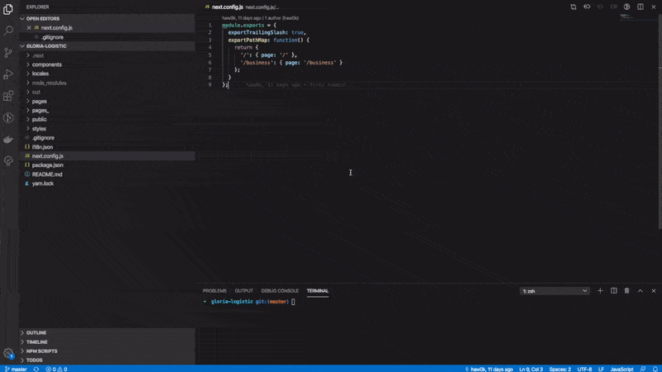Open the Manage gear menu

coord(8,353)
